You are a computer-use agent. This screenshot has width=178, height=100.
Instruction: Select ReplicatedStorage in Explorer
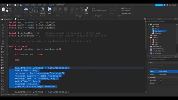tap(158, 49)
